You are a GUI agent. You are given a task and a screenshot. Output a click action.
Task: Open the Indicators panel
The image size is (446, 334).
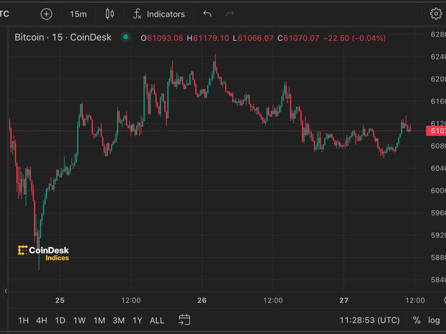pos(159,14)
